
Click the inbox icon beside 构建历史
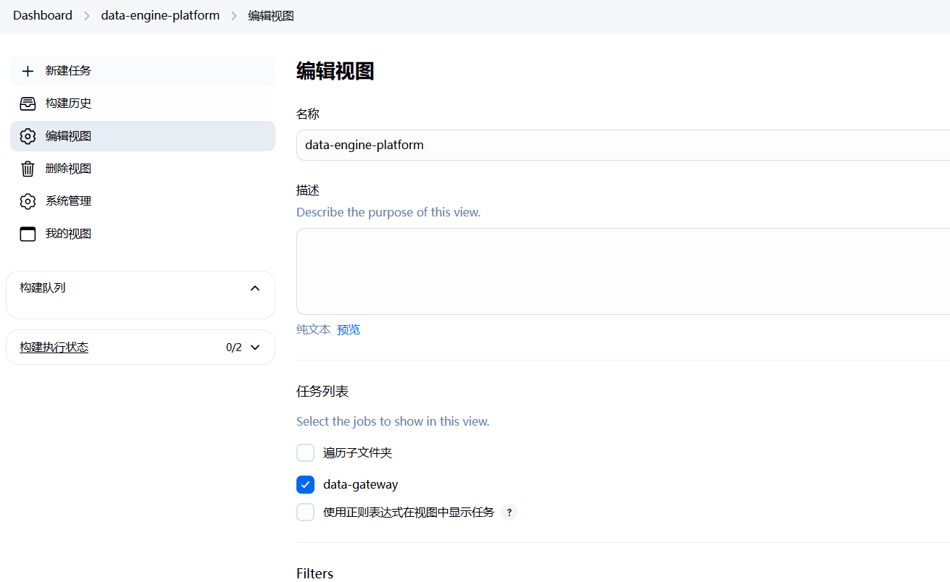(28, 104)
